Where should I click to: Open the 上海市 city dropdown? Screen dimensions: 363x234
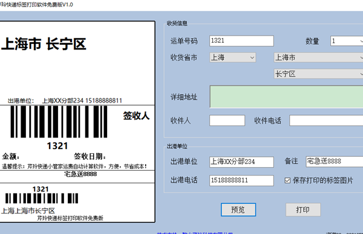(x=319, y=57)
